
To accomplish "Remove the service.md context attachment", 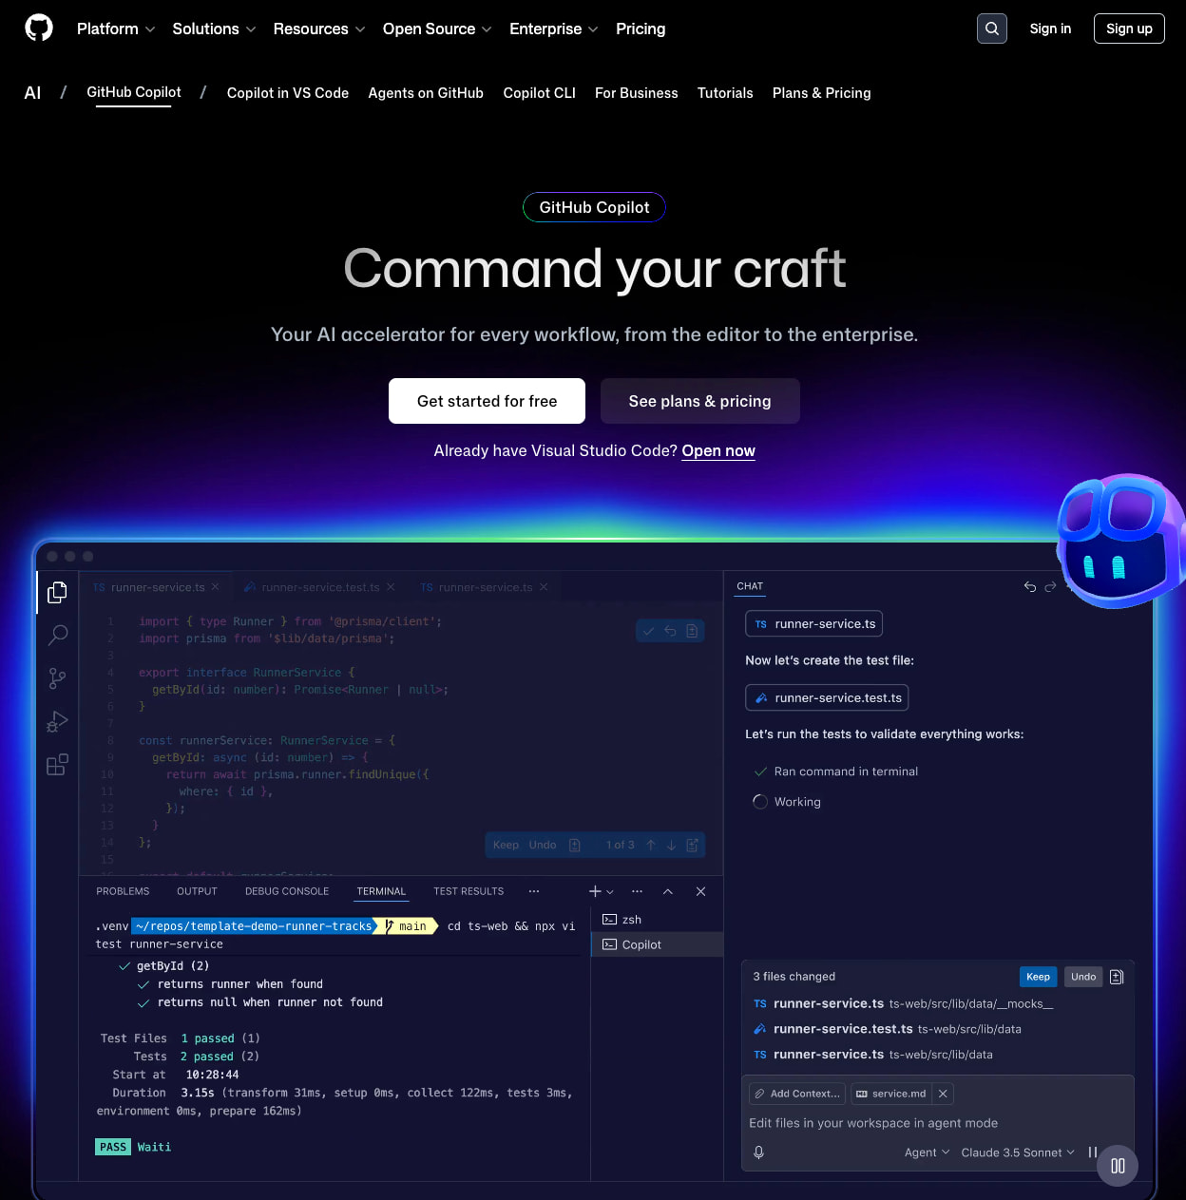I will pos(942,1094).
